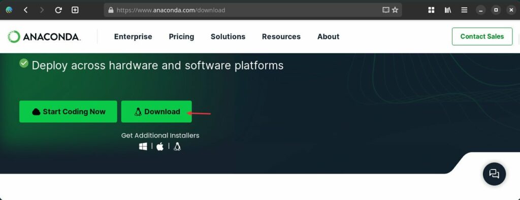
Task: Open the Enterprise menu
Action: [133, 37]
